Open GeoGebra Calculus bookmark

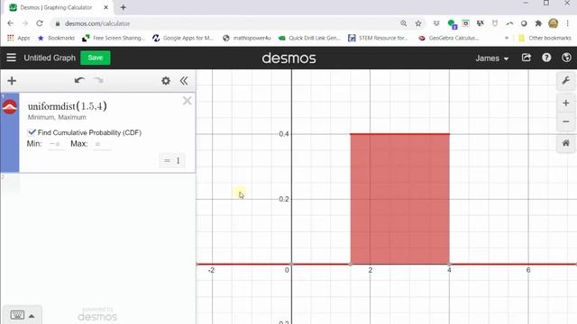(449, 38)
